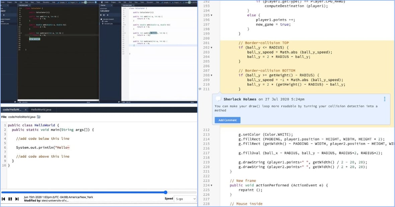Select Calculator.java in light IDE file tree

click(x=108, y=24)
